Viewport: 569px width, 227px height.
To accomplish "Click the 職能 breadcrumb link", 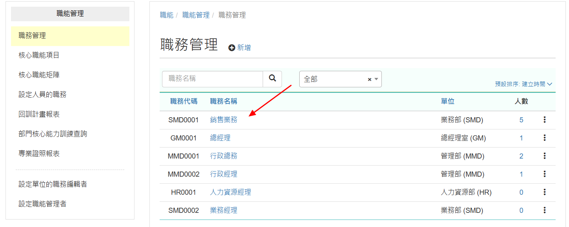I will click(x=167, y=15).
